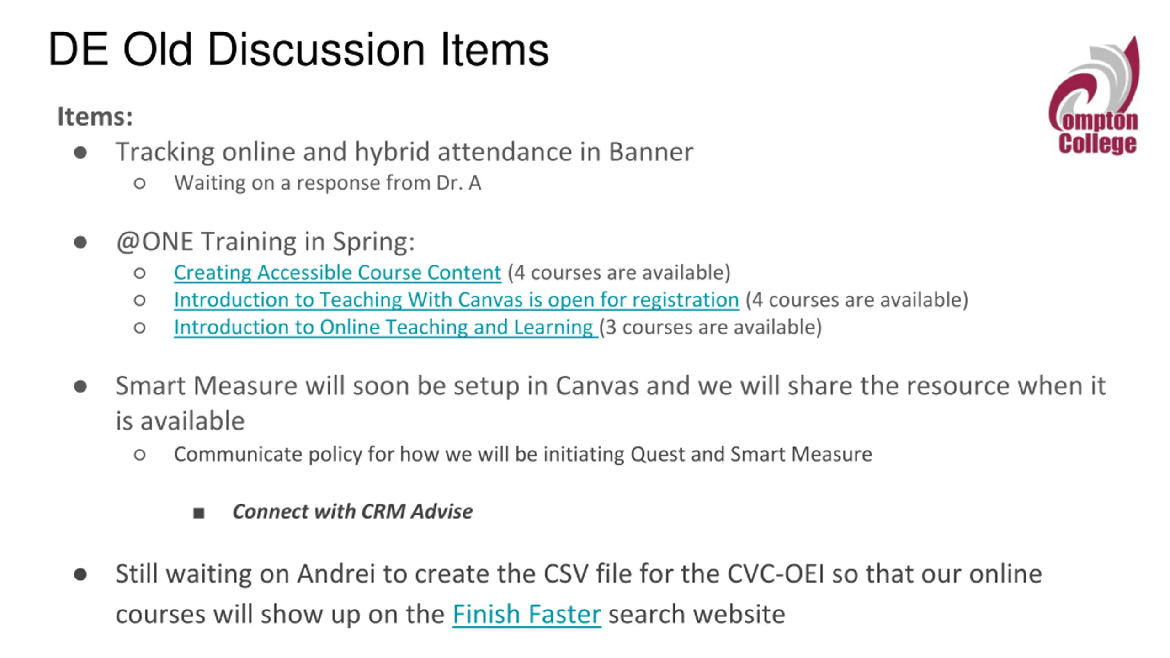Open the Creating Accessible Course Content link
1170x658 pixels.
point(337,273)
